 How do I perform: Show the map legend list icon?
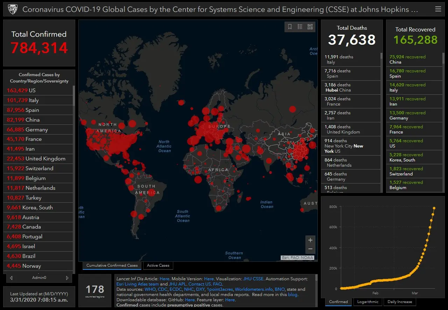tap(300, 27)
